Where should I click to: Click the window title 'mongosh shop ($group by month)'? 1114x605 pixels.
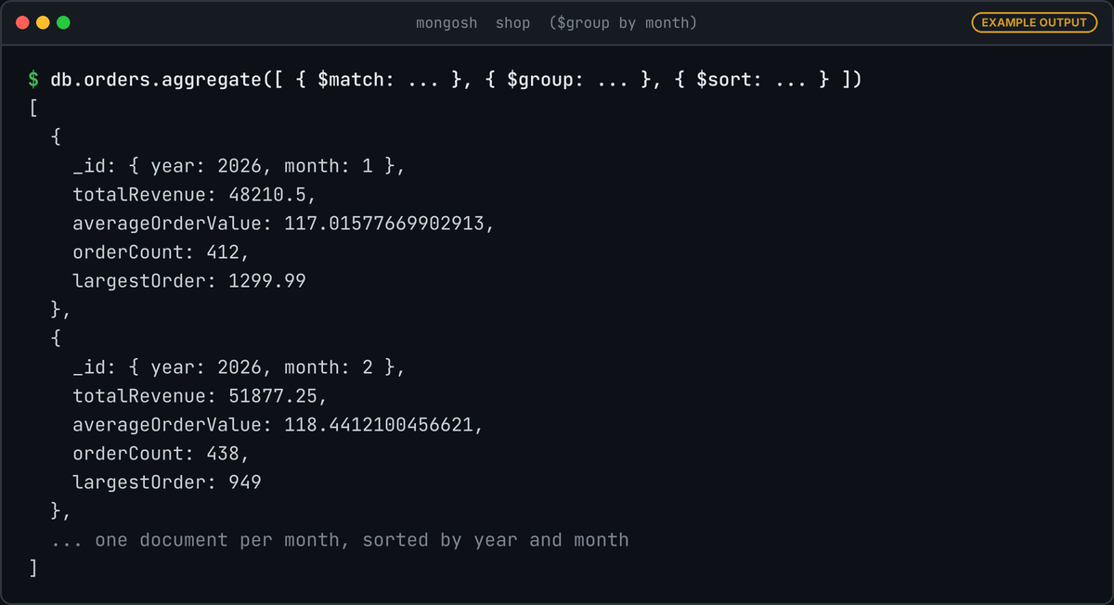556,22
